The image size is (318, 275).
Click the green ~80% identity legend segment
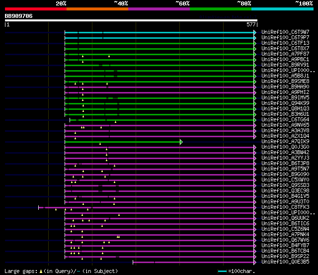[221, 9]
